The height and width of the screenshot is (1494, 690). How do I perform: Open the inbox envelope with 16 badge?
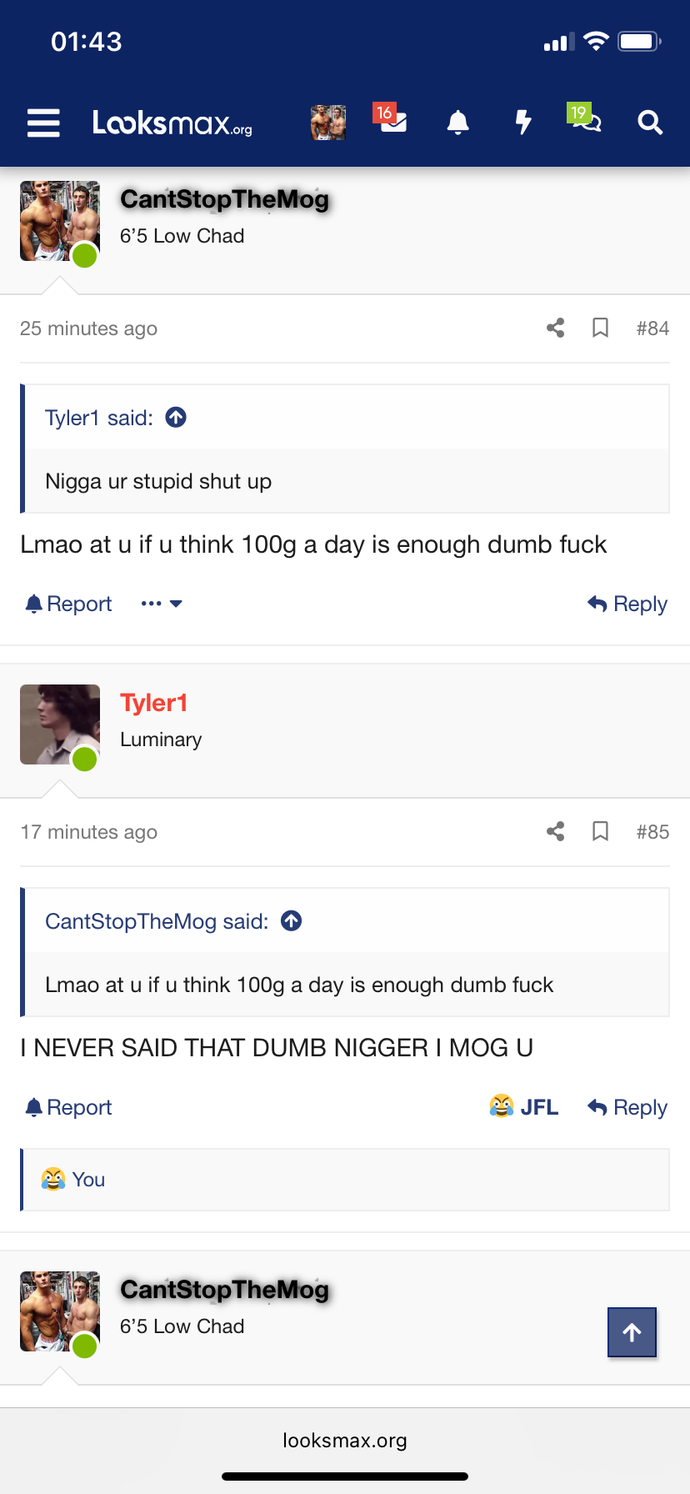[x=390, y=119]
